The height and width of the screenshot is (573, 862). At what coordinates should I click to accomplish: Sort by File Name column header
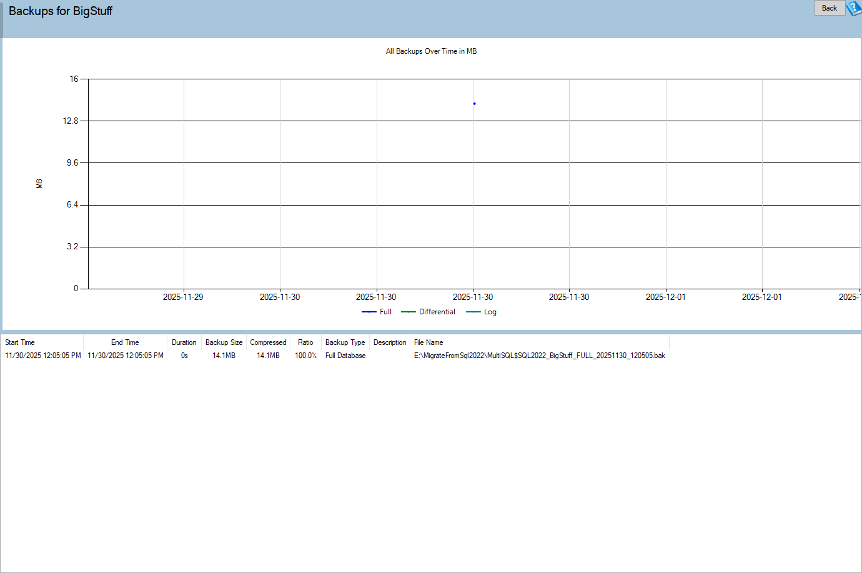pyautogui.click(x=540, y=342)
